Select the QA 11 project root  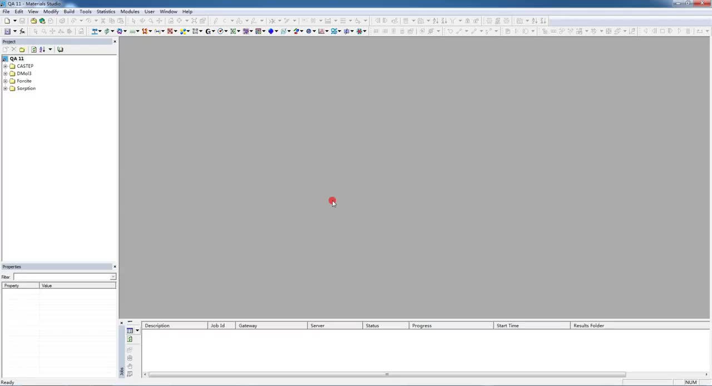pyautogui.click(x=17, y=58)
